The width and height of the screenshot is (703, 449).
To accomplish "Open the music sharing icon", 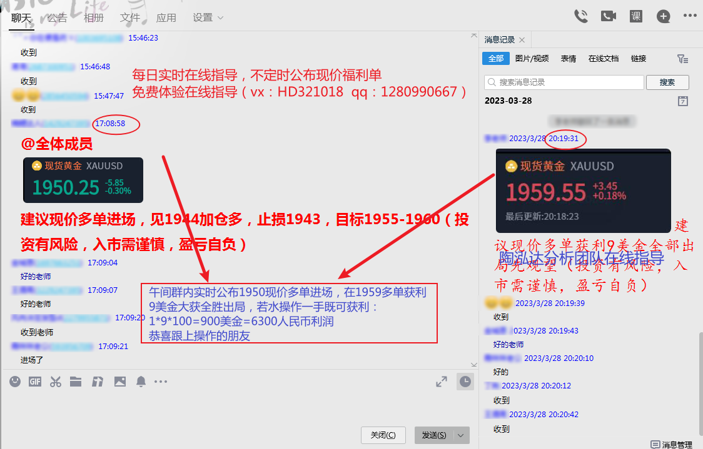I will pyautogui.click(x=98, y=382).
